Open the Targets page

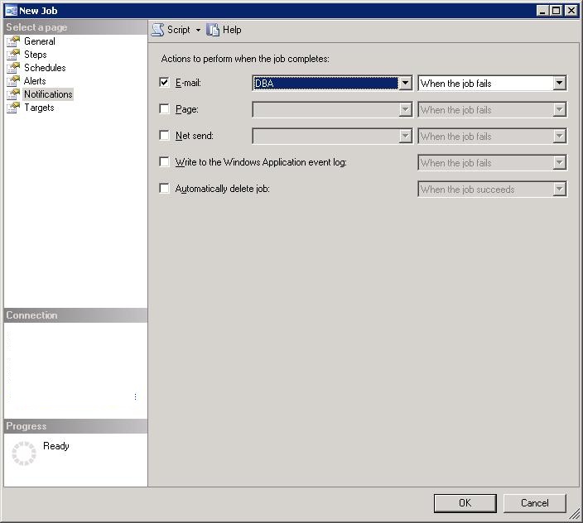40,108
